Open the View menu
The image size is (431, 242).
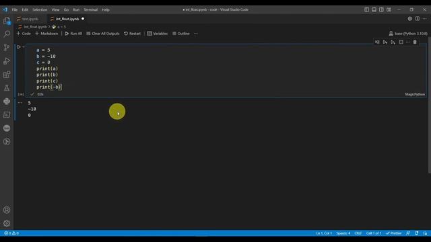pos(55,9)
